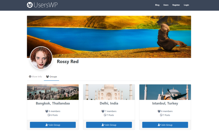Join the Istanbul, Turkey group
219x132 pixels.
(165, 125)
